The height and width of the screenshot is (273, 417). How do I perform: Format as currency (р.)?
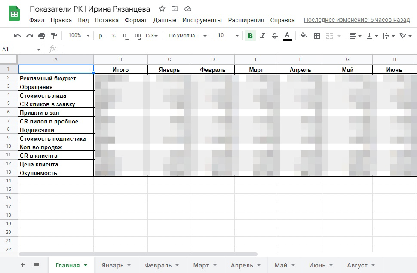[x=101, y=36]
